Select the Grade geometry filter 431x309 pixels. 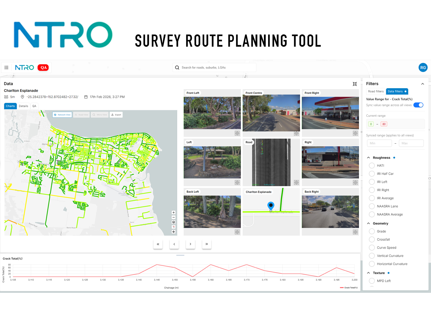[x=372, y=231]
